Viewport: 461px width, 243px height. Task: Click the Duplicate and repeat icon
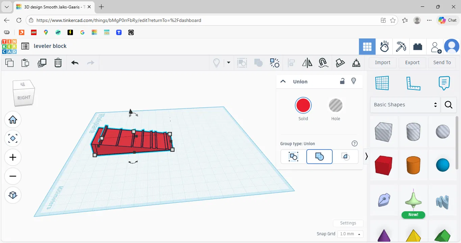pos(42,63)
